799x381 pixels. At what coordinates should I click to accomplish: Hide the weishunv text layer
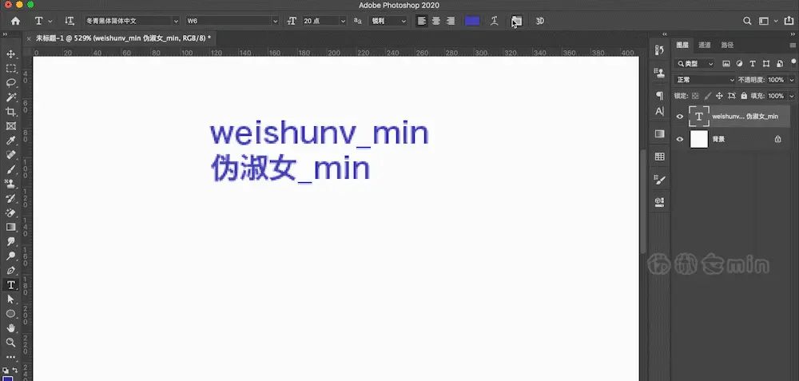(679, 117)
